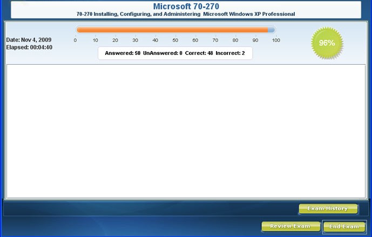
Task: Click the 100 mark on the score scale
Action: click(x=276, y=40)
